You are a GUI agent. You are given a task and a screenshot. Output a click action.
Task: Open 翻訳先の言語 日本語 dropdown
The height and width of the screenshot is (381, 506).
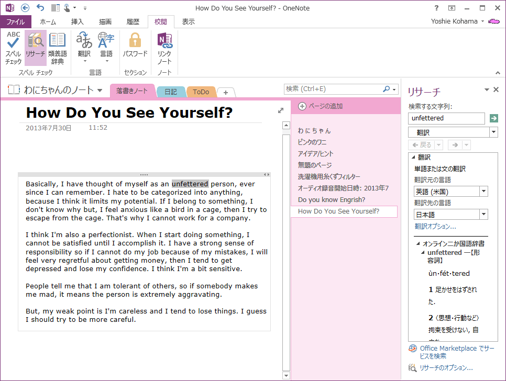[x=483, y=215]
